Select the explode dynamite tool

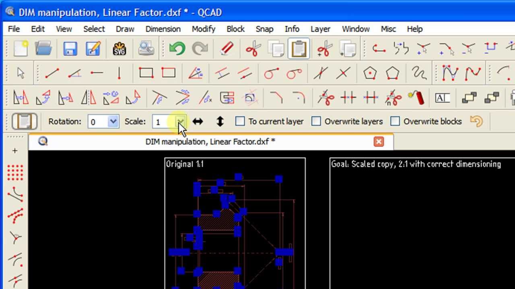(x=416, y=98)
